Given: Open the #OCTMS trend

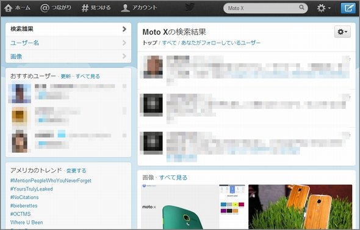Looking at the screenshot, I should (20, 214).
